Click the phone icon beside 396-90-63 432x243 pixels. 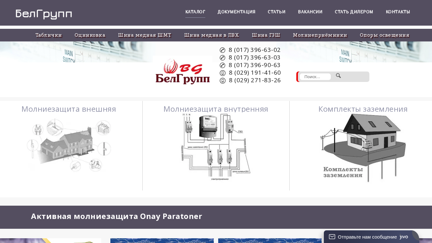pyautogui.click(x=223, y=65)
